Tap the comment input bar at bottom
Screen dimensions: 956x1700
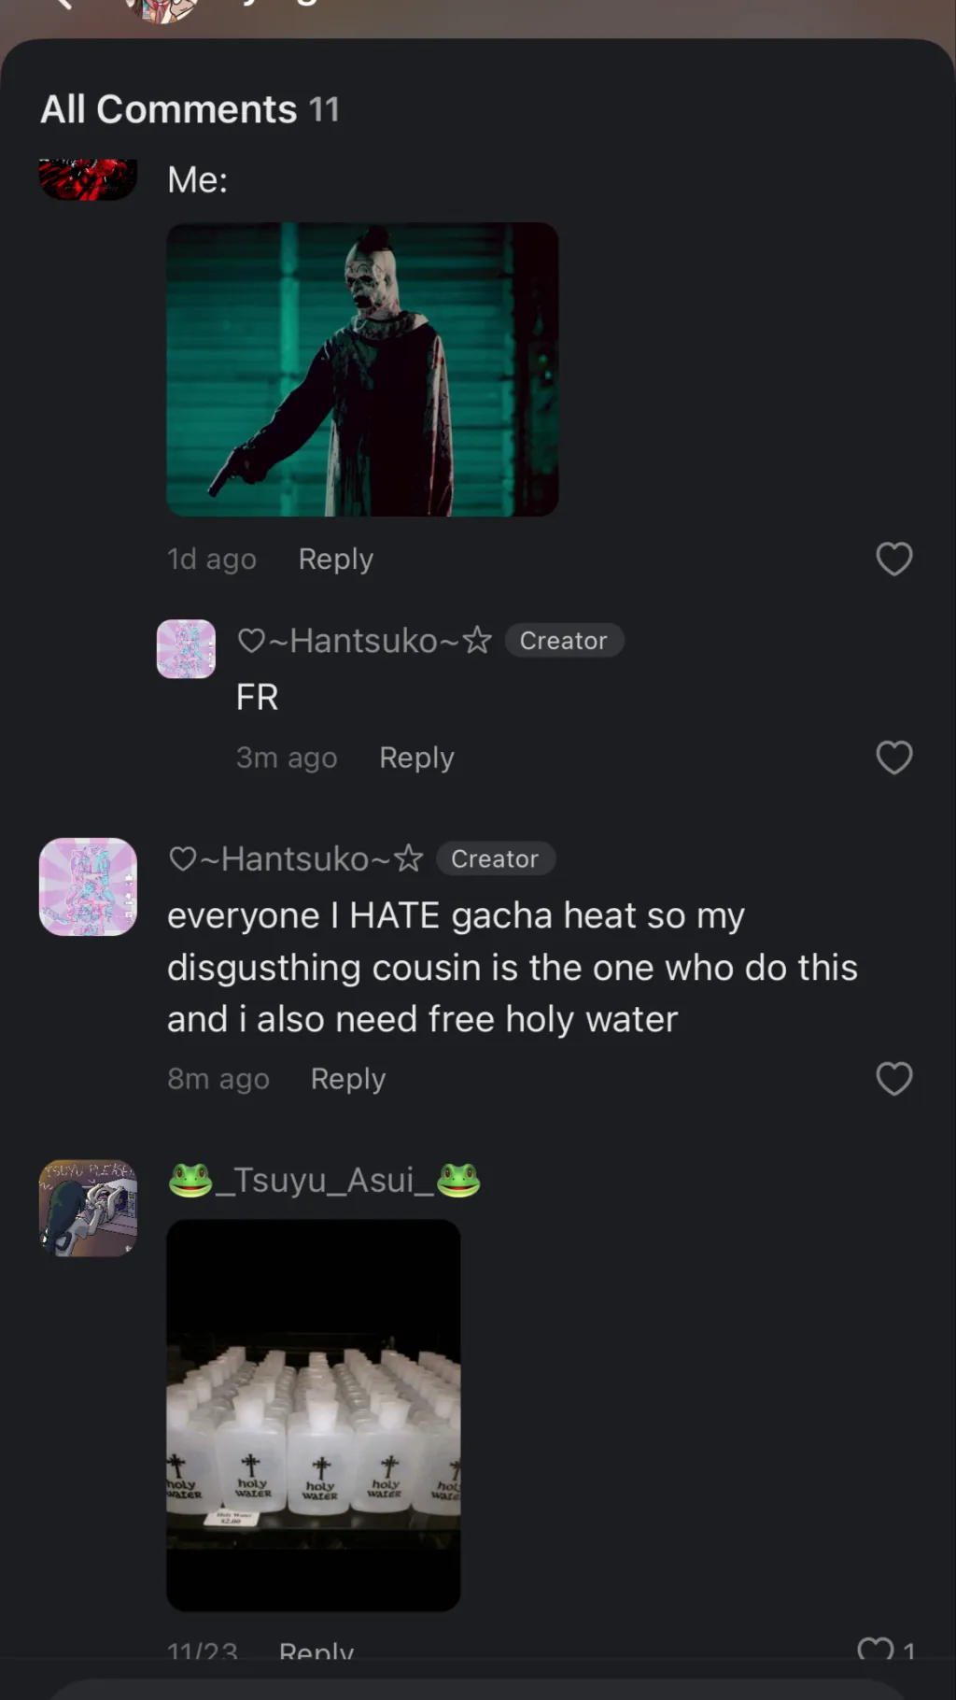click(x=478, y=1689)
